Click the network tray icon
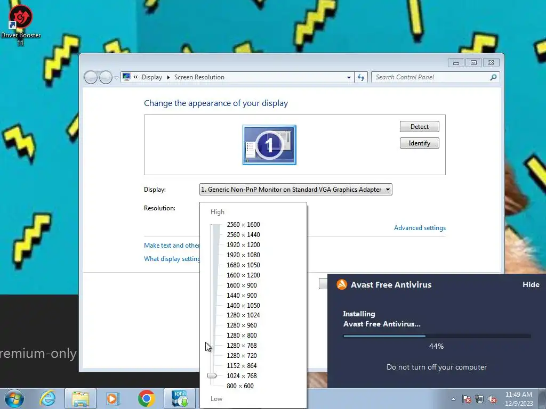Viewport: 546px width, 409px height. click(479, 399)
